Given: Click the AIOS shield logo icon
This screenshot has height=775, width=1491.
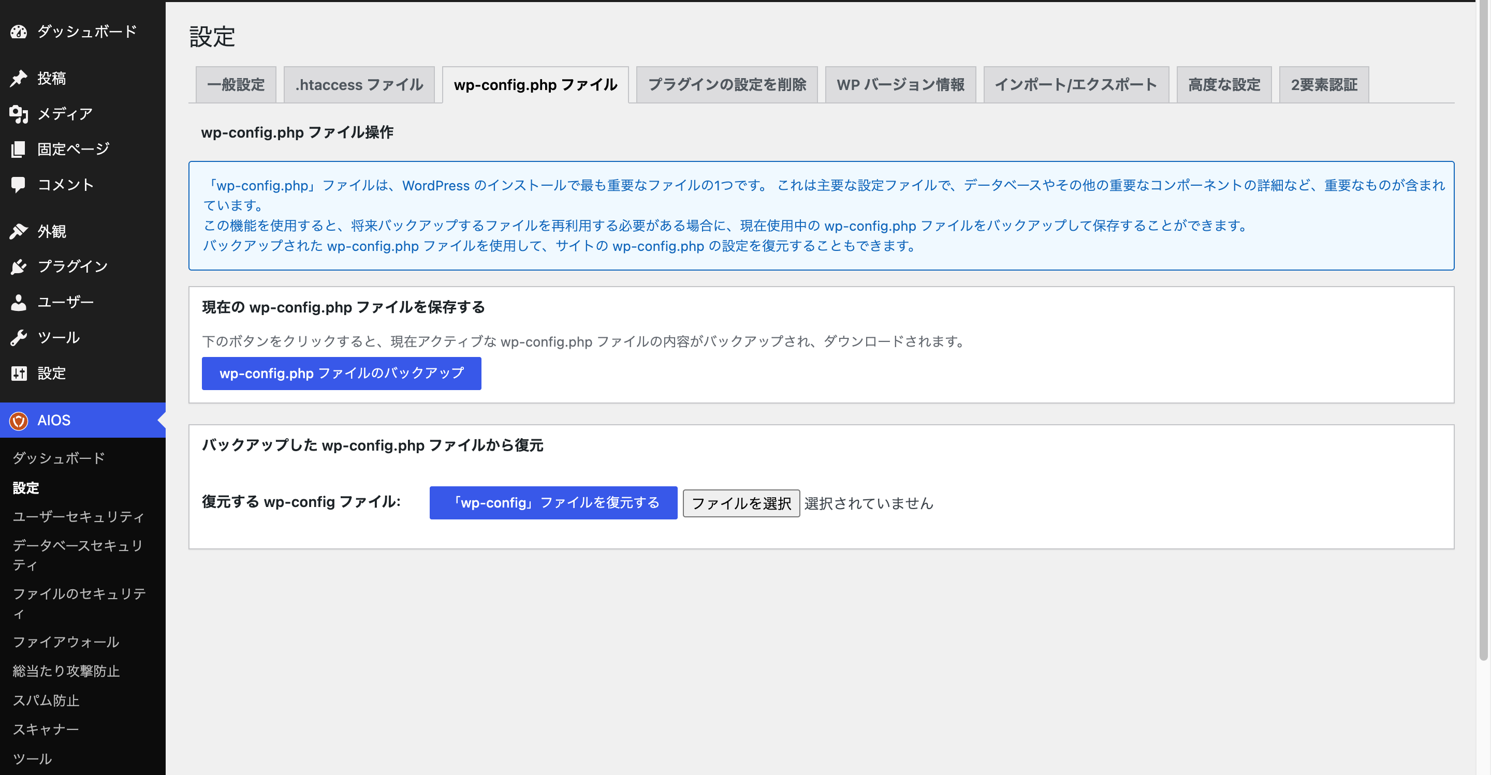Looking at the screenshot, I should pyautogui.click(x=19, y=421).
